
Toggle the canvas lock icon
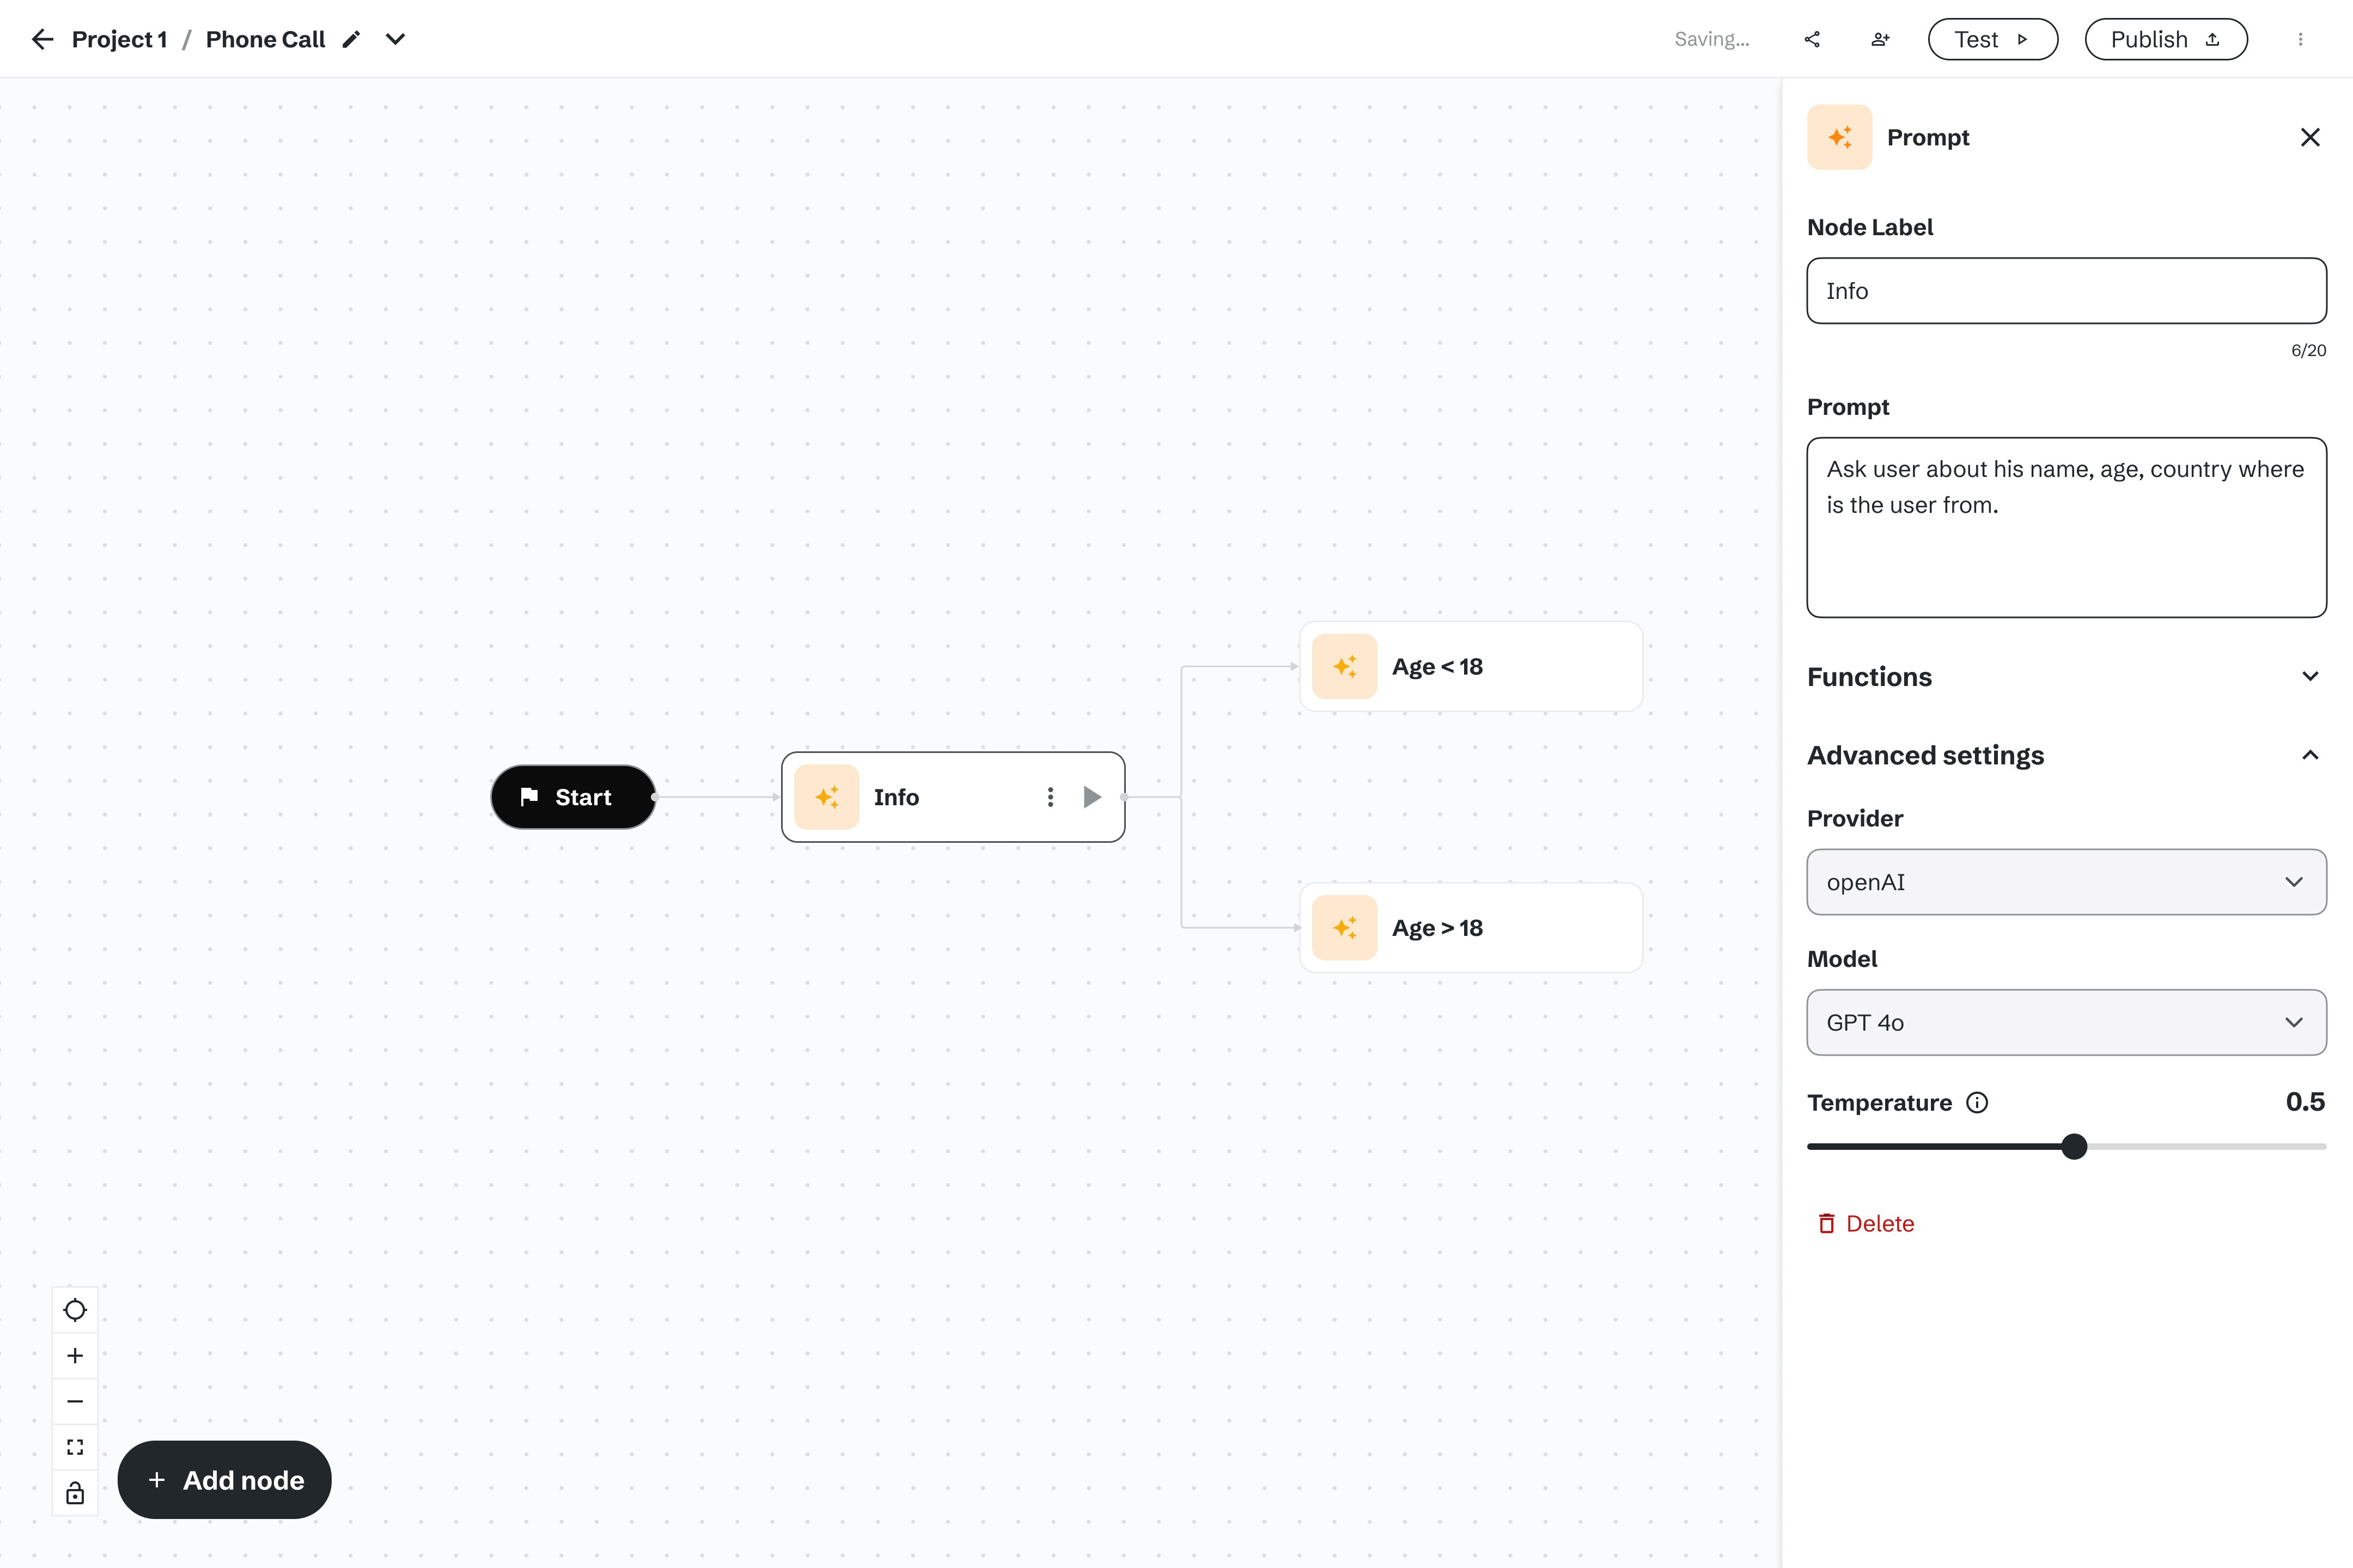(x=75, y=1494)
